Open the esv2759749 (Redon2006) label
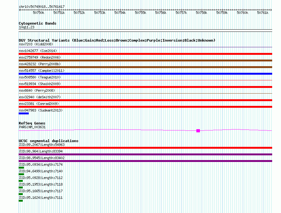Viewport: 281px width, 213px height. [40, 57]
